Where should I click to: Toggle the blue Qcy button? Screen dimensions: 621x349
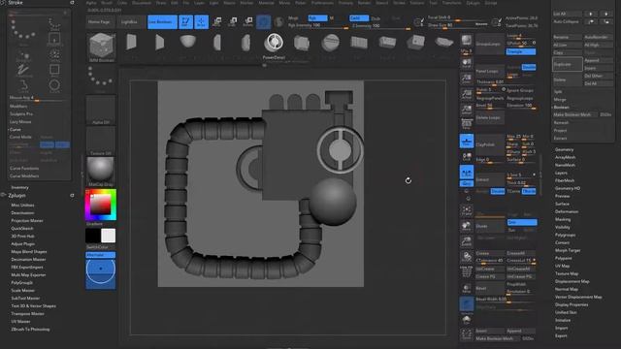[467, 183]
